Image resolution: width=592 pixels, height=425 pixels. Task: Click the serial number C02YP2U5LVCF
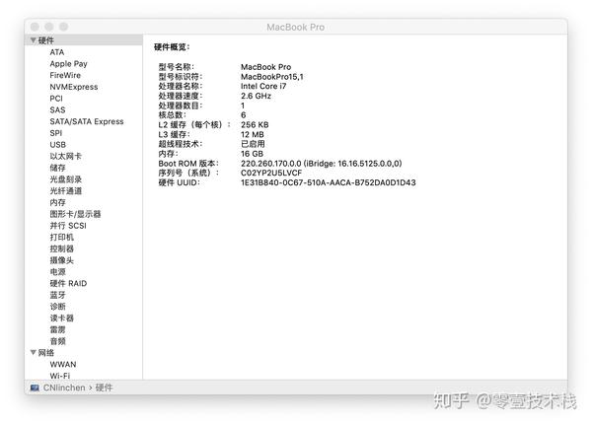click(x=271, y=173)
